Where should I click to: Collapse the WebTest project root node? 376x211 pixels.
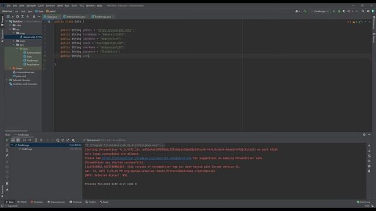point(6,21)
